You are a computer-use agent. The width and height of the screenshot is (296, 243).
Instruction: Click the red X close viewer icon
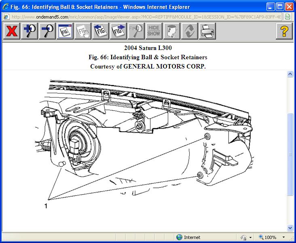[x=12, y=31]
